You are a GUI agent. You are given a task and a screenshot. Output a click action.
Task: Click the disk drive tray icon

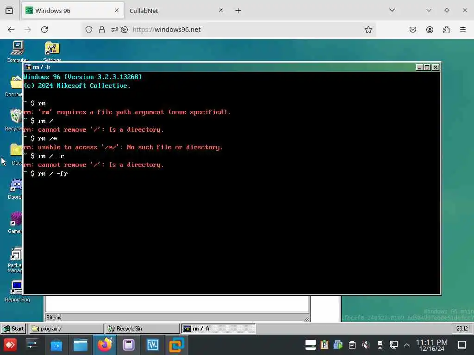311,345
